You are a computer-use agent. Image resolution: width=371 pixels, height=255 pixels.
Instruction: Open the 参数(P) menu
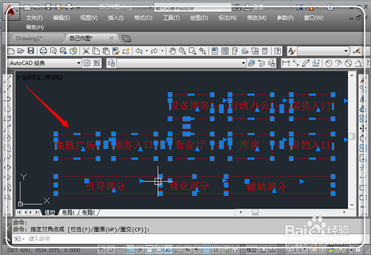[x=285, y=18]
